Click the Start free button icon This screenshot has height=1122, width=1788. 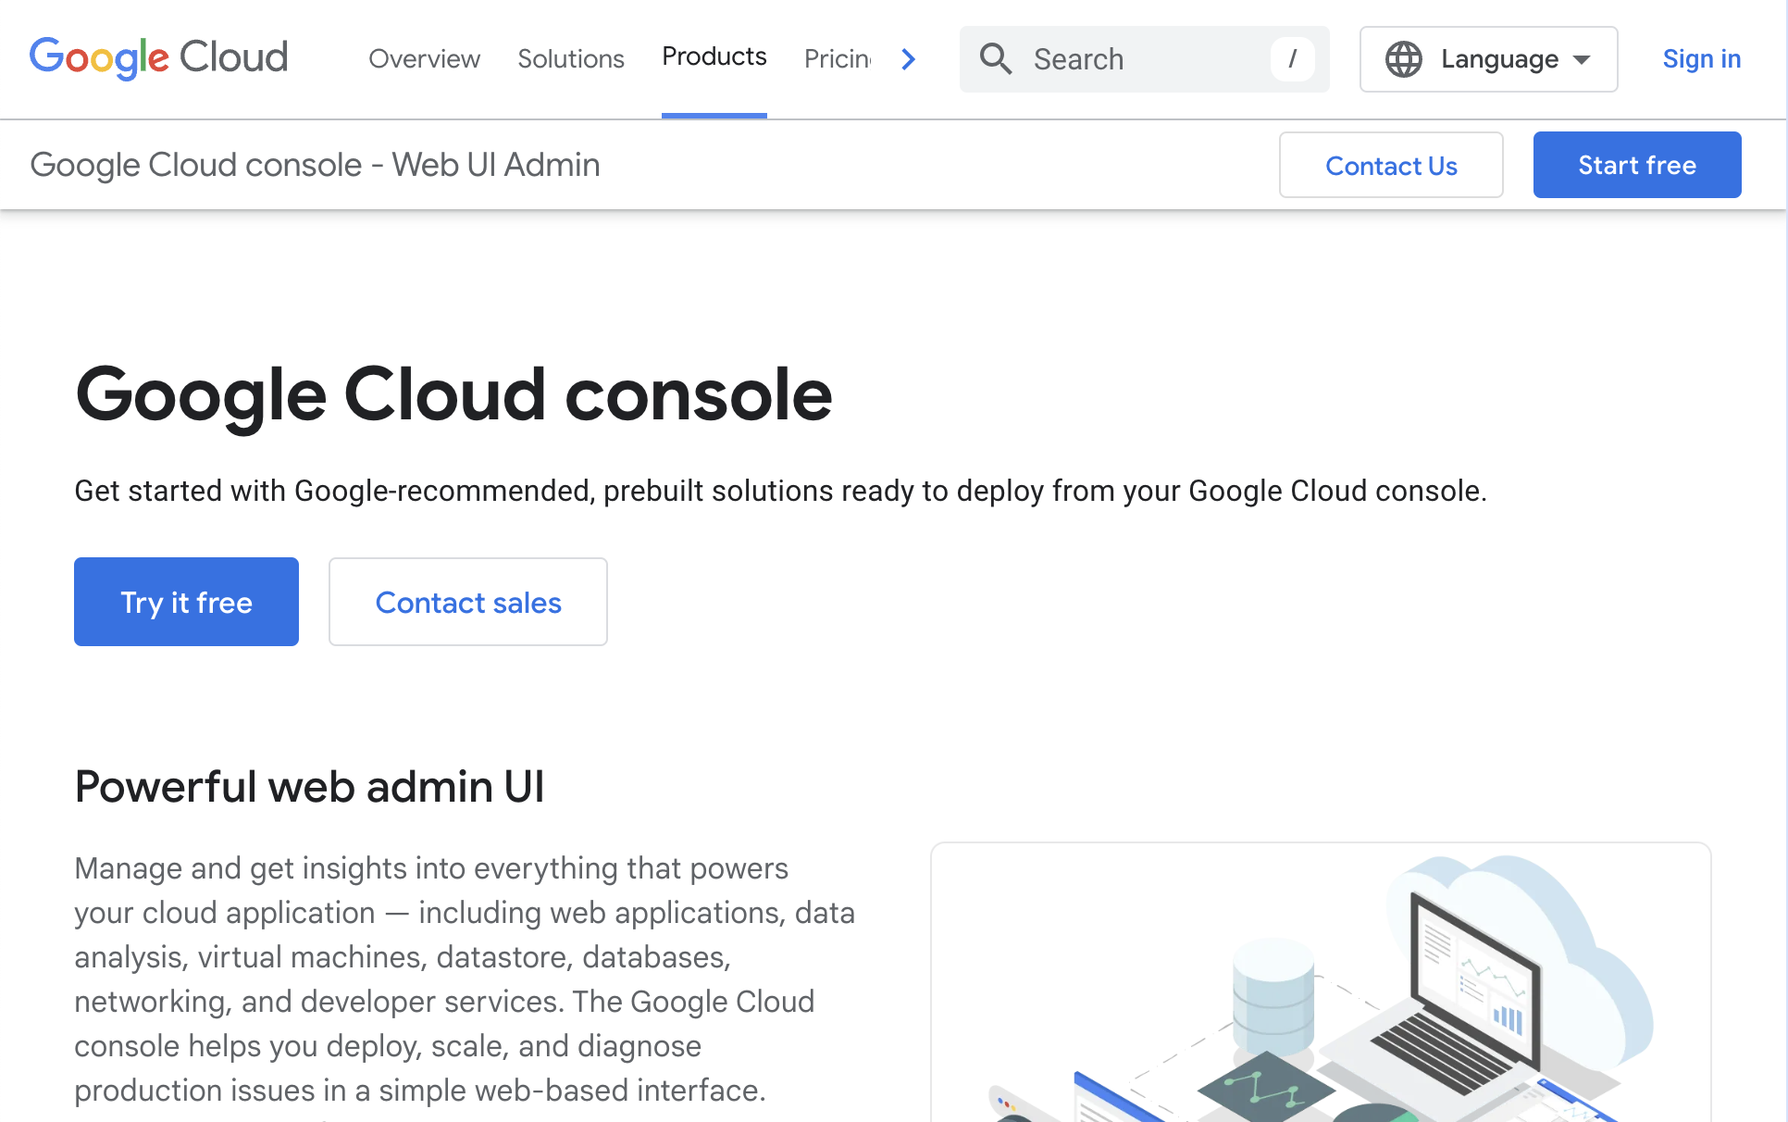1637,164
